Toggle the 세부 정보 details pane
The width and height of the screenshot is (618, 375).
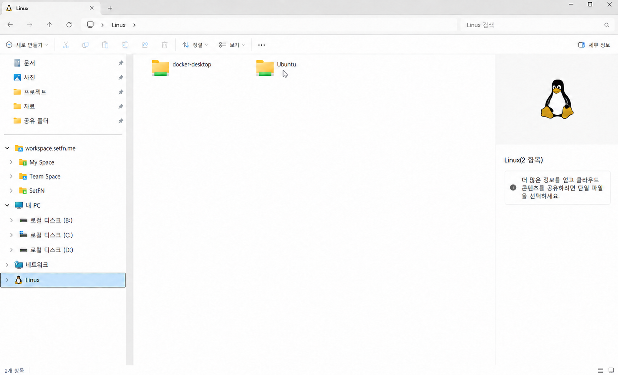point(594,45)
